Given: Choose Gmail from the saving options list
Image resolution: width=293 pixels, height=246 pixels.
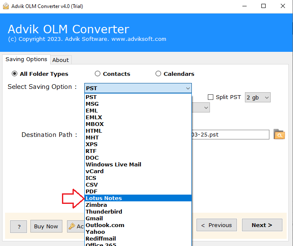Looking at the screenshot, I should [x=138, y=218].
